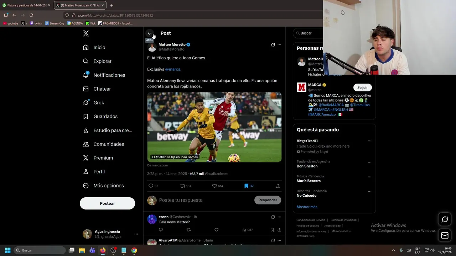The height and width of the screenshot is (256, 456).
Task: Open Perfil page
Action: [94, 171]
